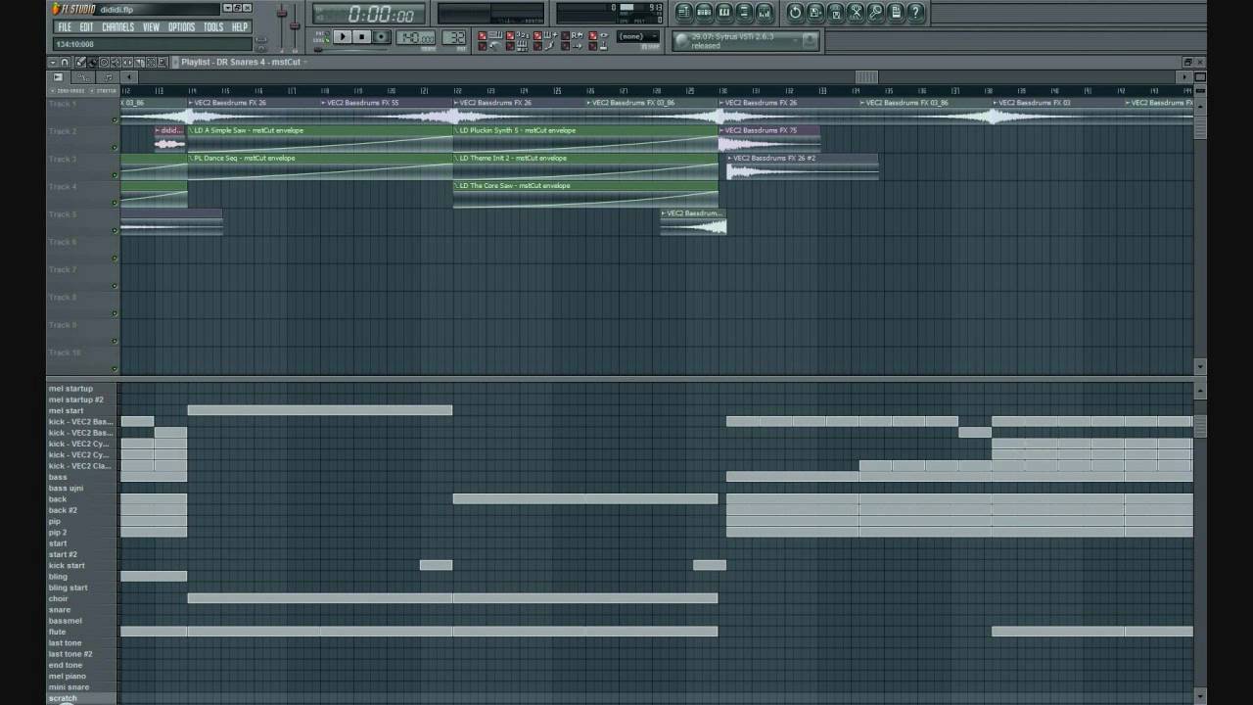Open LD Pluckin Synth 5 clip menu
The height and width of the screenshot is (705, 1253).
(456, 130)
